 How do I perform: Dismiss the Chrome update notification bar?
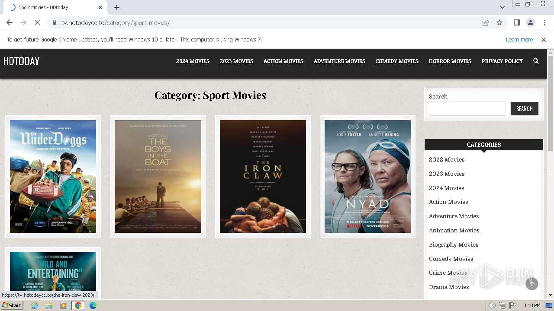544,40
